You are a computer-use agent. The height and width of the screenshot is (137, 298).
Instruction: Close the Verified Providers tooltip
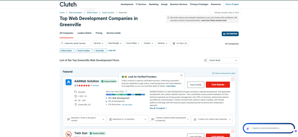pyautogui.click(x=181, y=75)
